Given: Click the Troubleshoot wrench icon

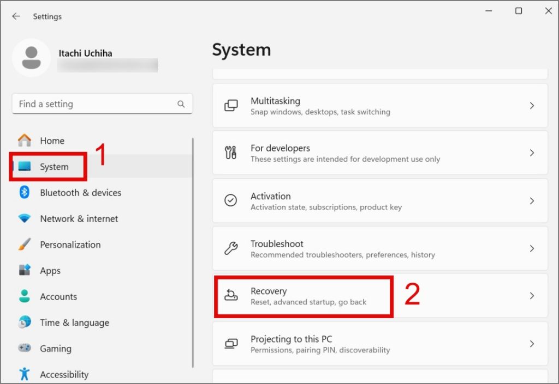Looking at the screenshot, I should coord(231,248).
